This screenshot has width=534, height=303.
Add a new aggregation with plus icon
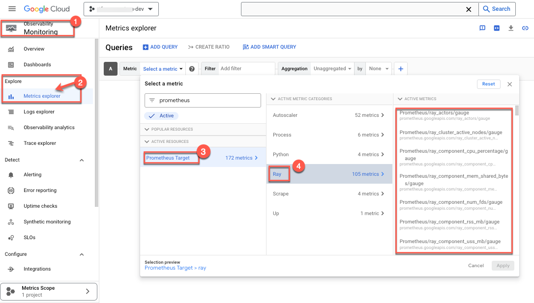coord(400,69)
